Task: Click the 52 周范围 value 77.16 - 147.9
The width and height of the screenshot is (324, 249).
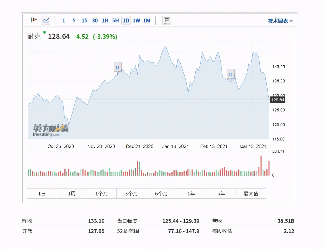Action: tap(184, 231)
